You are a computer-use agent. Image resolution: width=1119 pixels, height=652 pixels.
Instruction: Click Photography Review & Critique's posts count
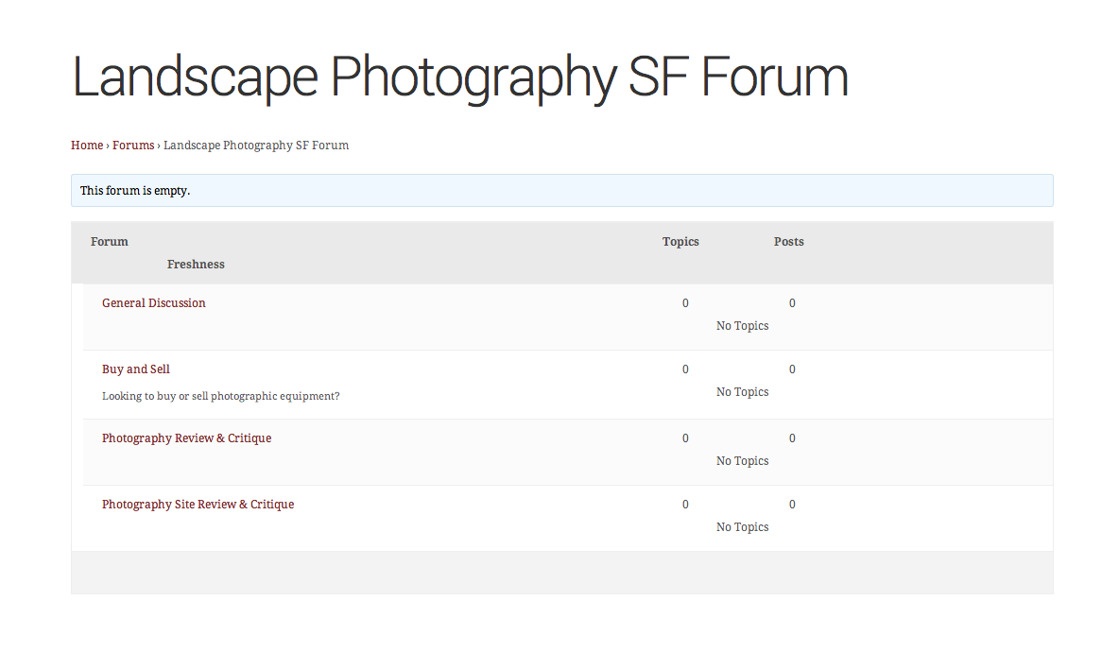792,438
